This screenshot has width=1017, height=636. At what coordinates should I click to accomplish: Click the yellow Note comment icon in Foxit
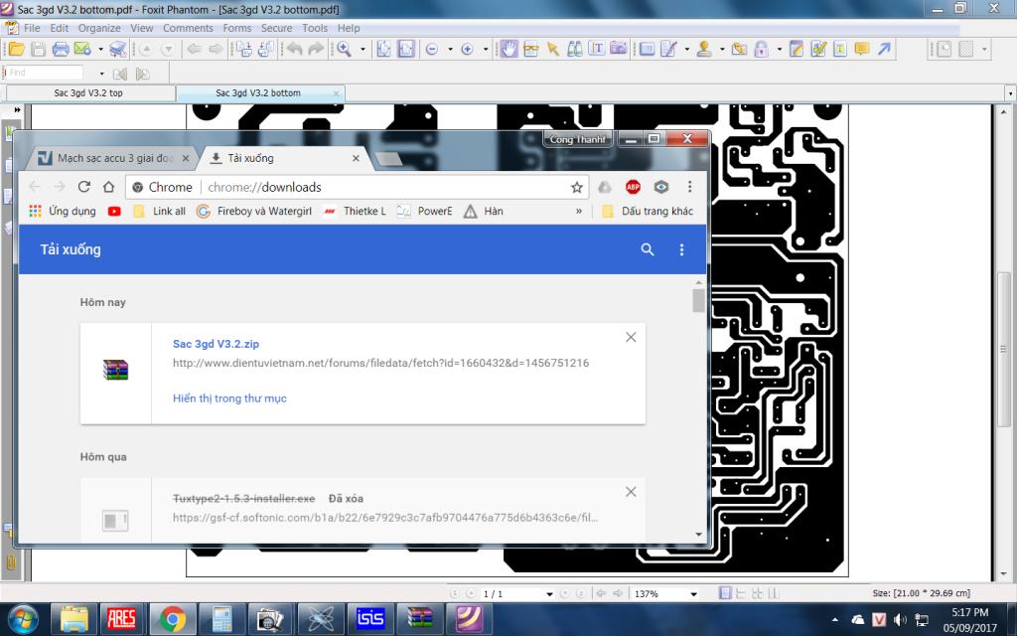pyautogui.click(x=862, y=49)
